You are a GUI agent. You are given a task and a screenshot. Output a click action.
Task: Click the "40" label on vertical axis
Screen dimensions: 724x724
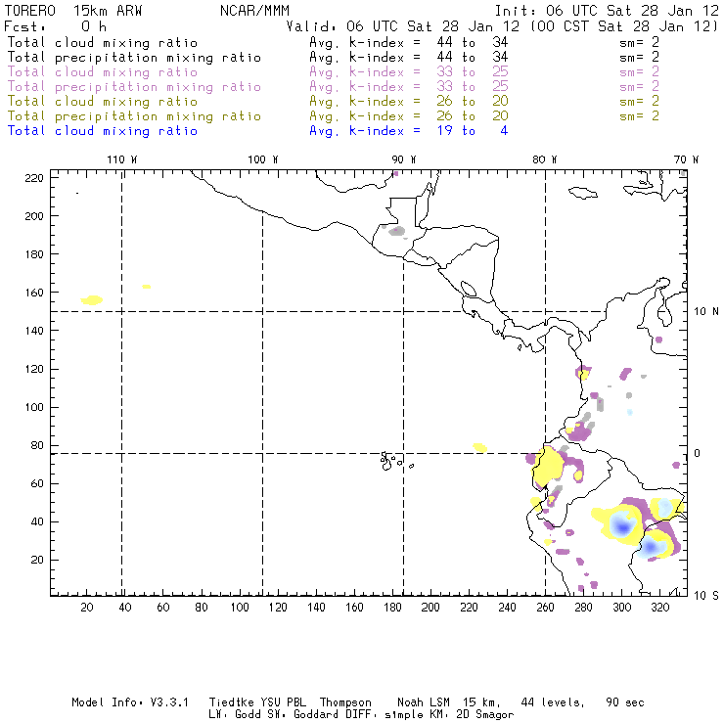(x=38, y=521)
